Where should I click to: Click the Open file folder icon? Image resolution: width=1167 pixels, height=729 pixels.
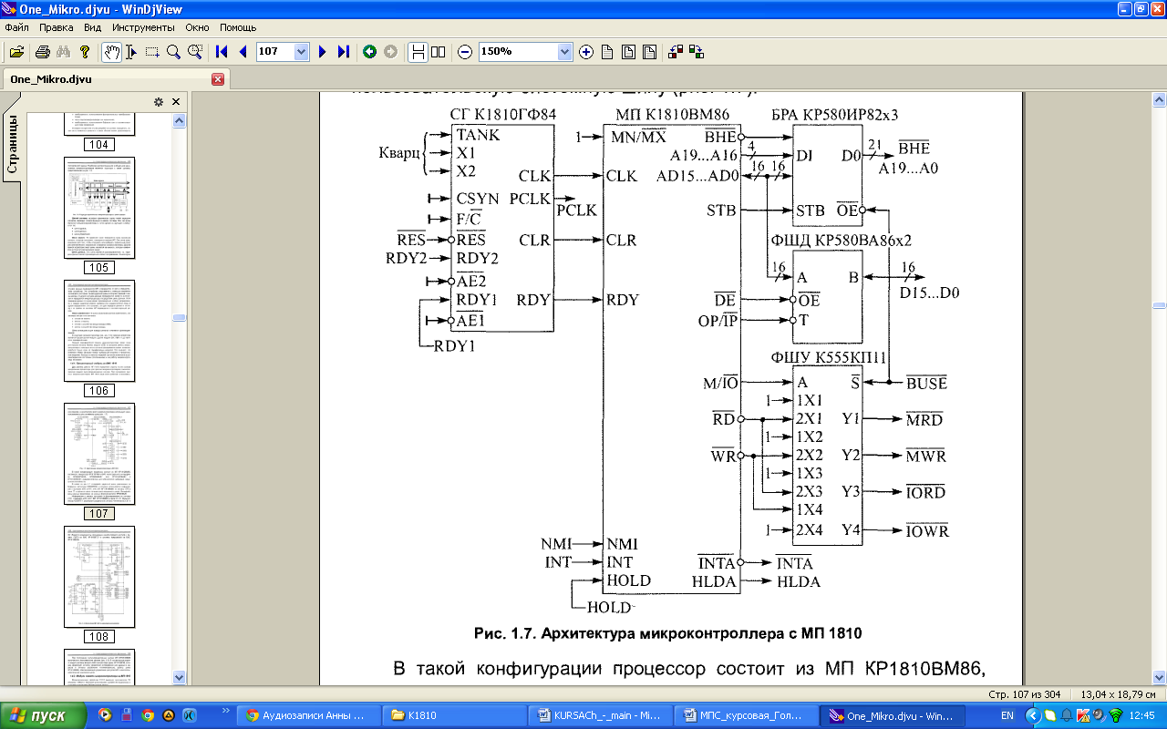pyautogui.click(x=16, y=52)
